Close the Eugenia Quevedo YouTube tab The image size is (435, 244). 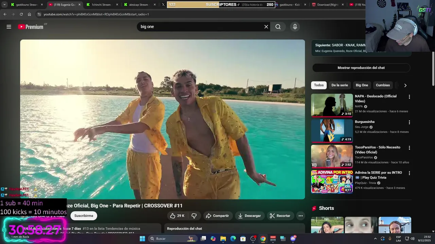pos(80,5)
